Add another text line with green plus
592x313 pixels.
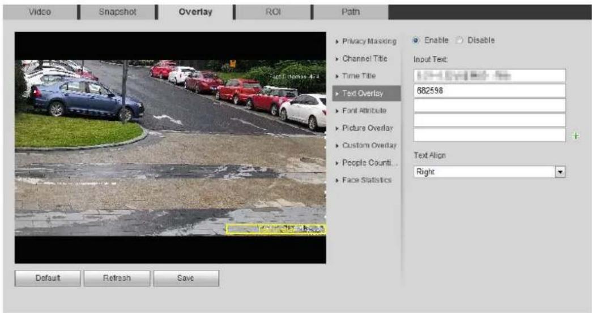click(x=576, y=136)
